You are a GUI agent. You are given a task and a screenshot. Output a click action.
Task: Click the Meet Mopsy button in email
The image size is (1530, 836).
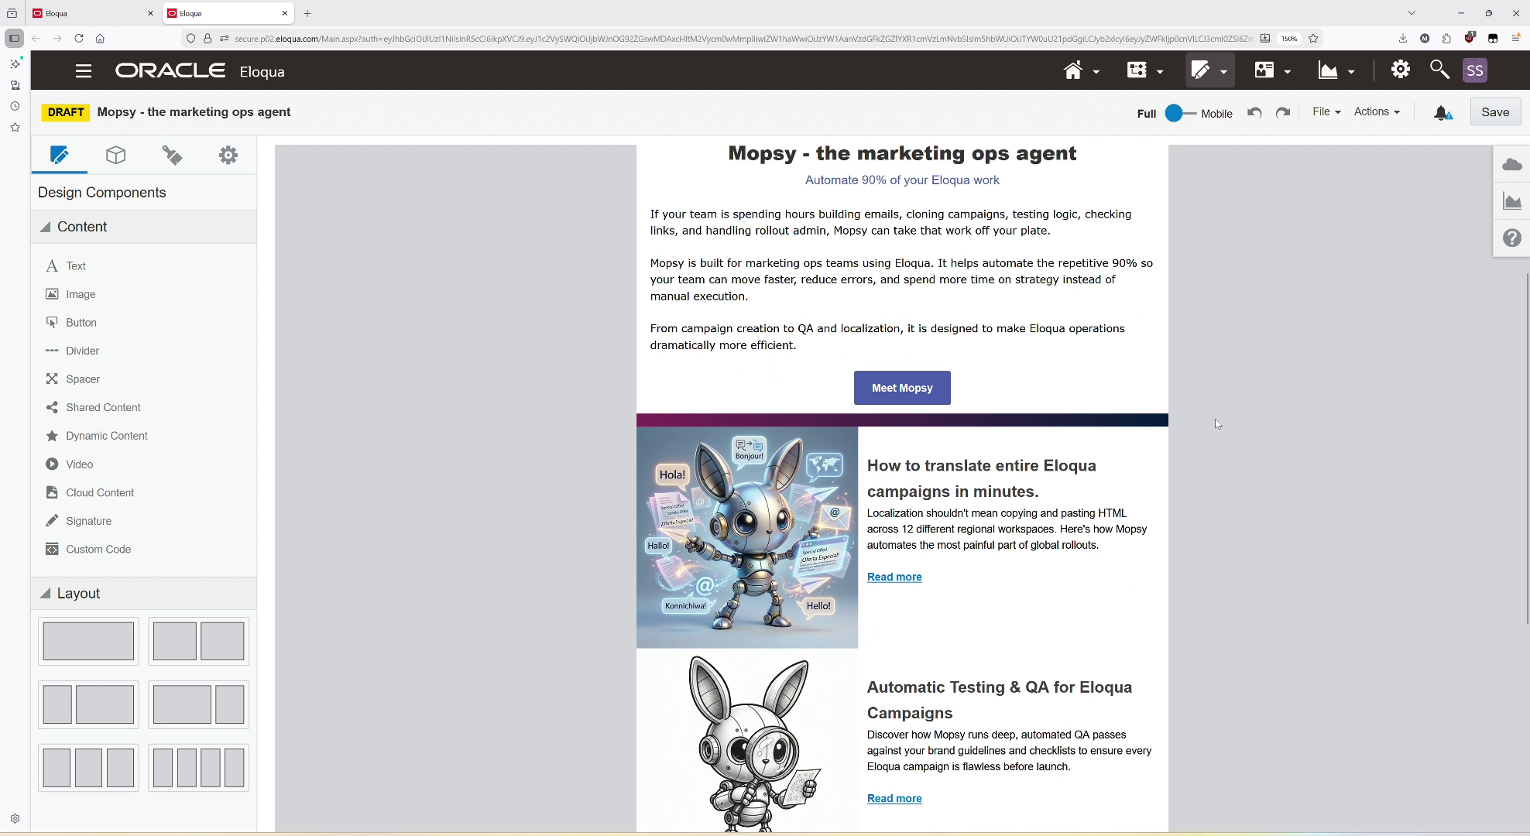click(x=902, y=388)
